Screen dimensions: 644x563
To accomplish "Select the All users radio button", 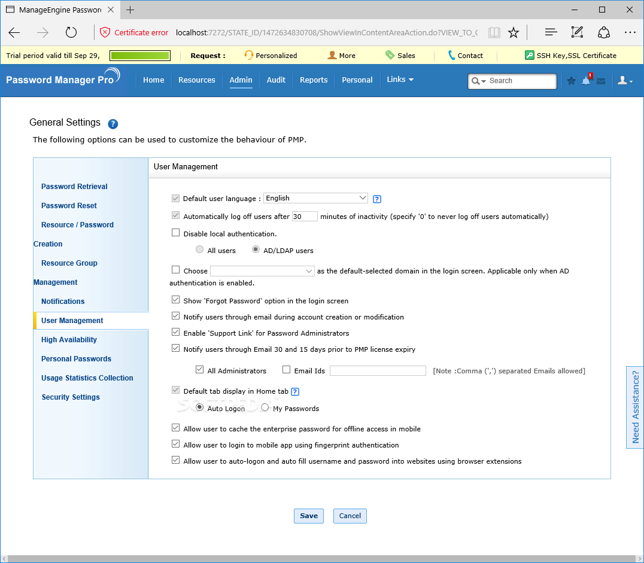I will tap(200, 249).
